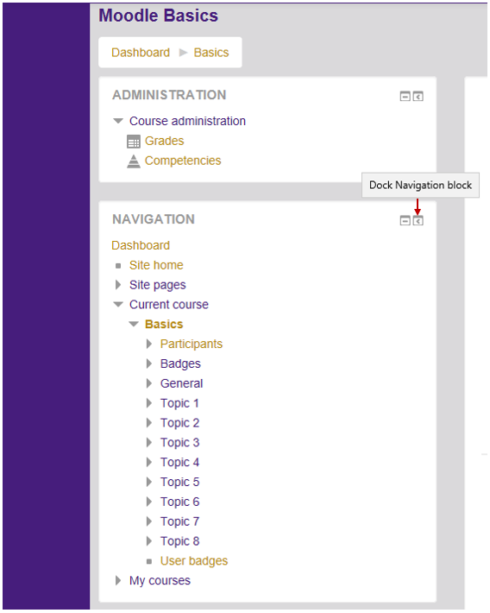Expand the My courses node
The height and width of the screenshot is (613, 490).
(x=118, y=581)
